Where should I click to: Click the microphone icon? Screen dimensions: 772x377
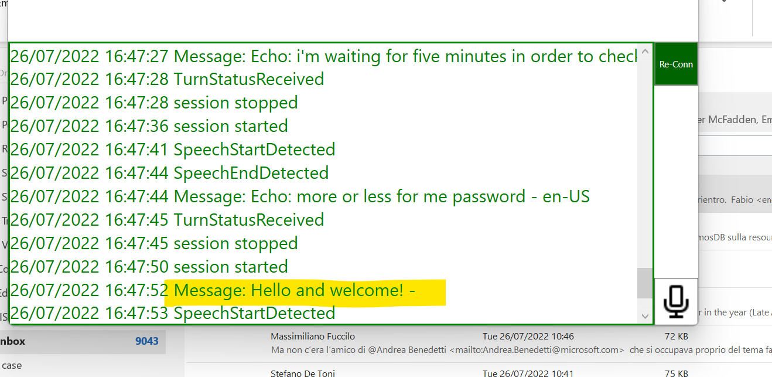pyautogui.click(x=676, y=301)
